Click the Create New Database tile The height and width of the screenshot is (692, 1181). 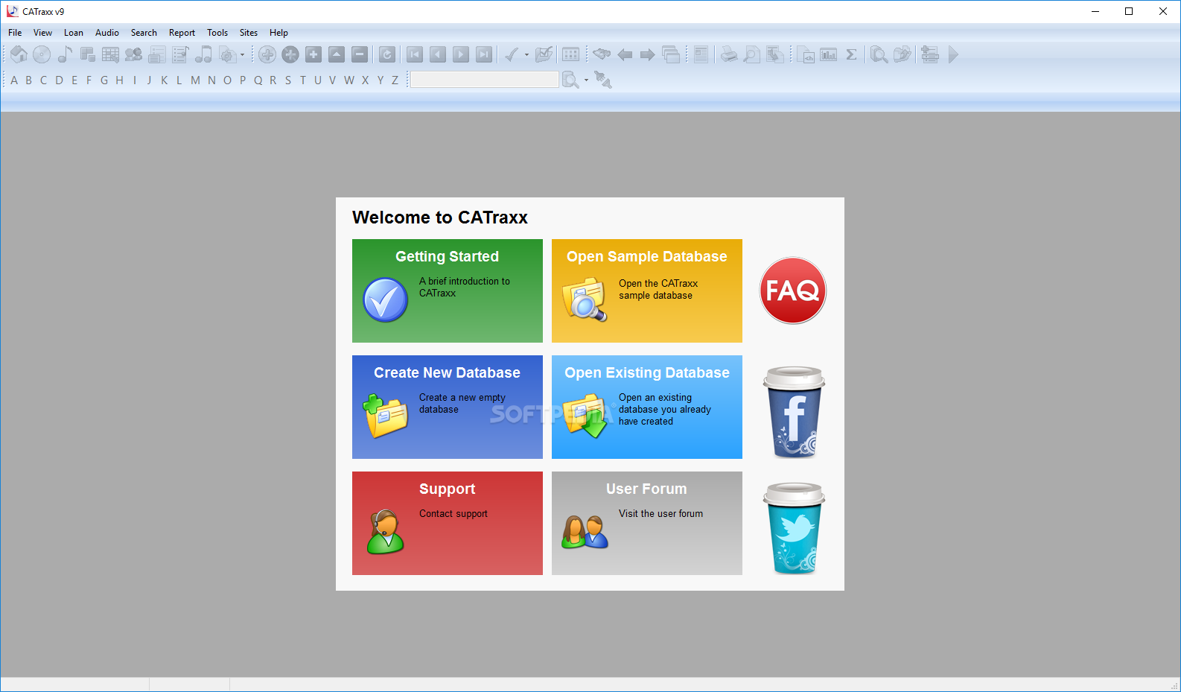pos(448,407)
